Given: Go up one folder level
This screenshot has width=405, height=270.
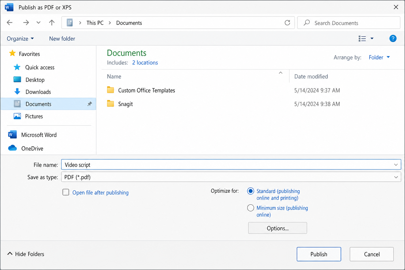Looking at the screenshot, I should 52,22.
